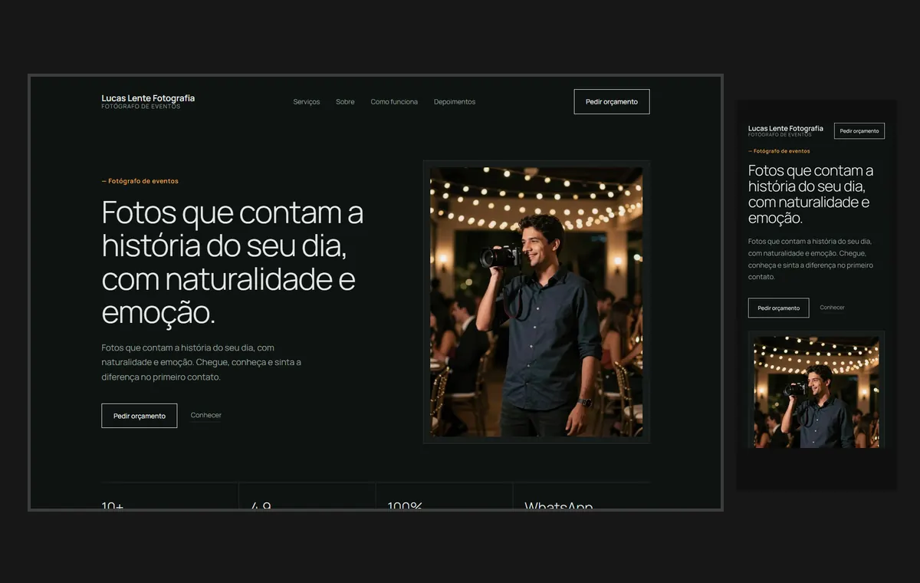Select the large photographer photo in desktop view
The height and width of the screenshot is (583, 920).
tap(537, 302)
